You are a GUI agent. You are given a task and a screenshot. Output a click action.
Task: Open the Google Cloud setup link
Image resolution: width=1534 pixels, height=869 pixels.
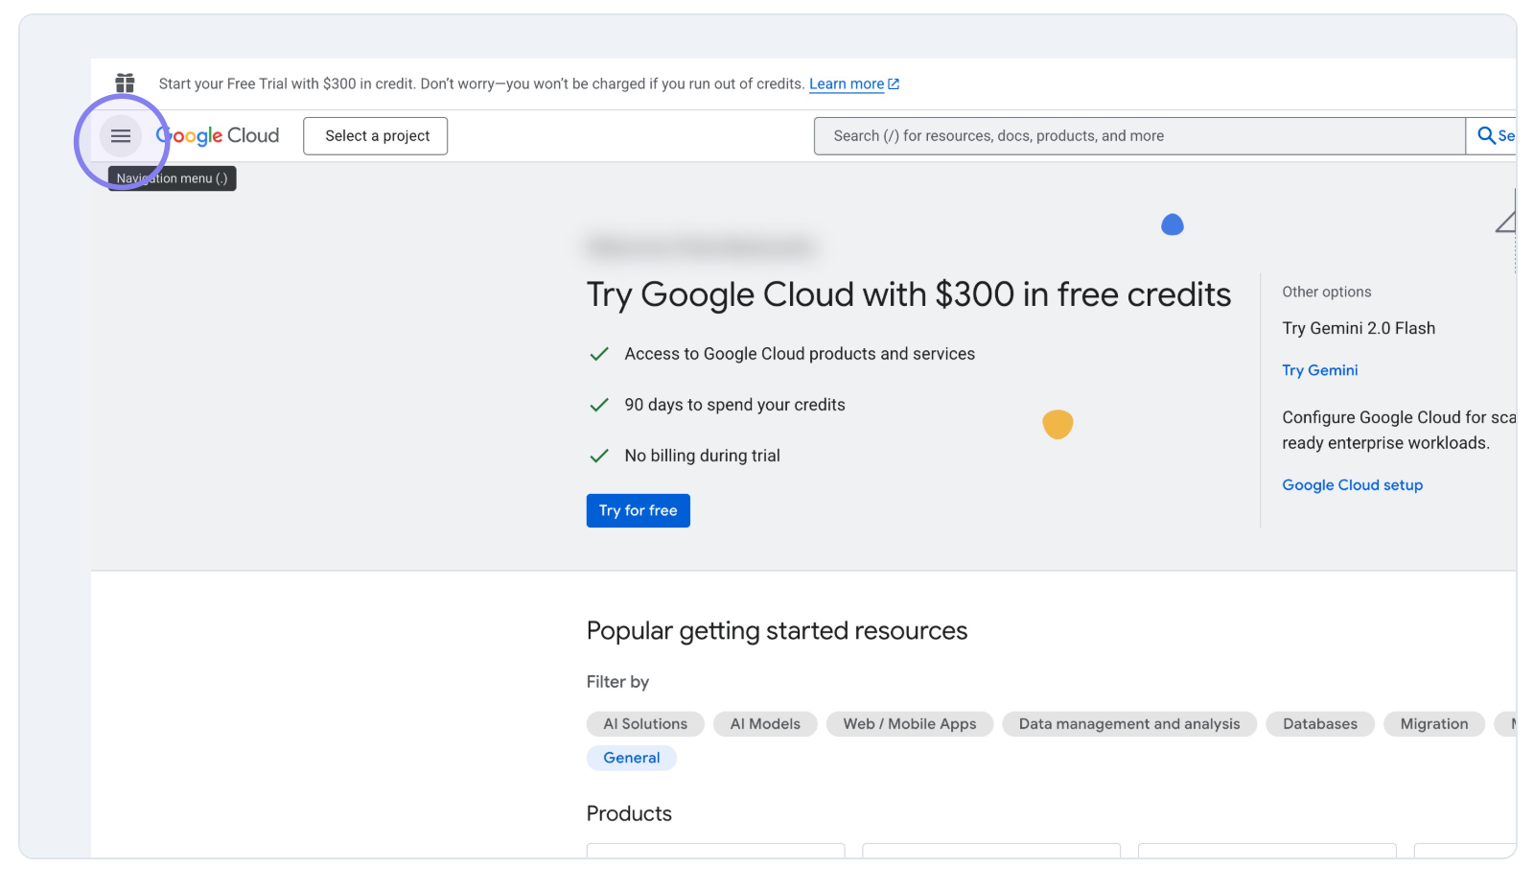pyautogui.click(x=1352, y=484)
